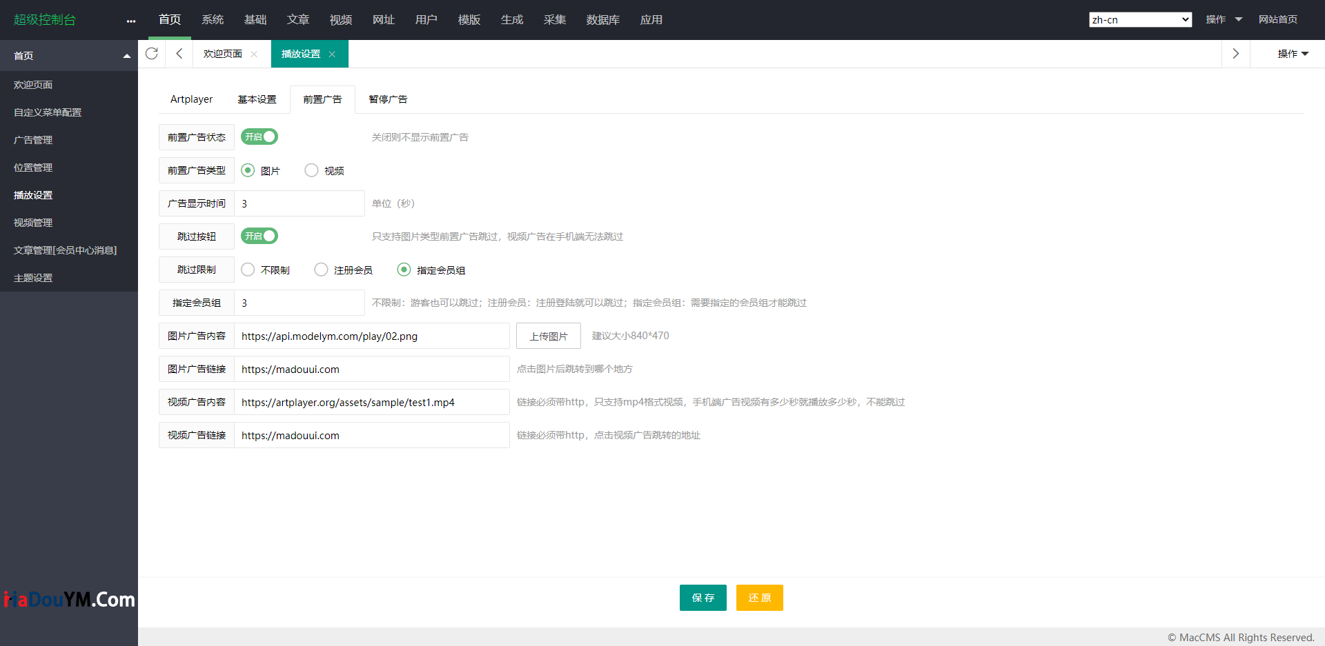Expand the 操作 dropdown in the top bar
1325x646 pixels.
[1224, 20]
